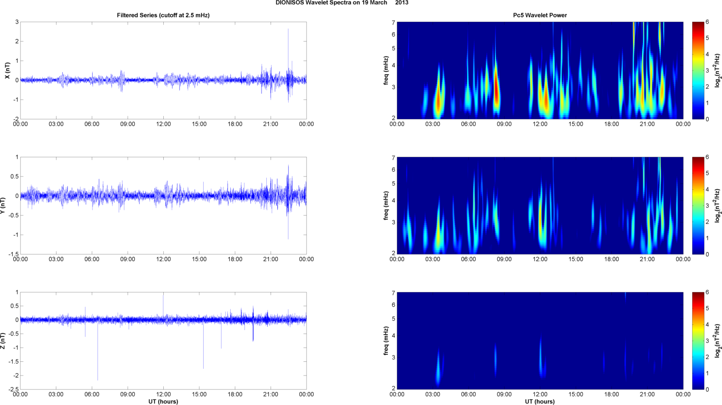Click the -2.5 tick on the Z (nT) axis
Viewport: 722px width, 405px height.
coord(13,389)
